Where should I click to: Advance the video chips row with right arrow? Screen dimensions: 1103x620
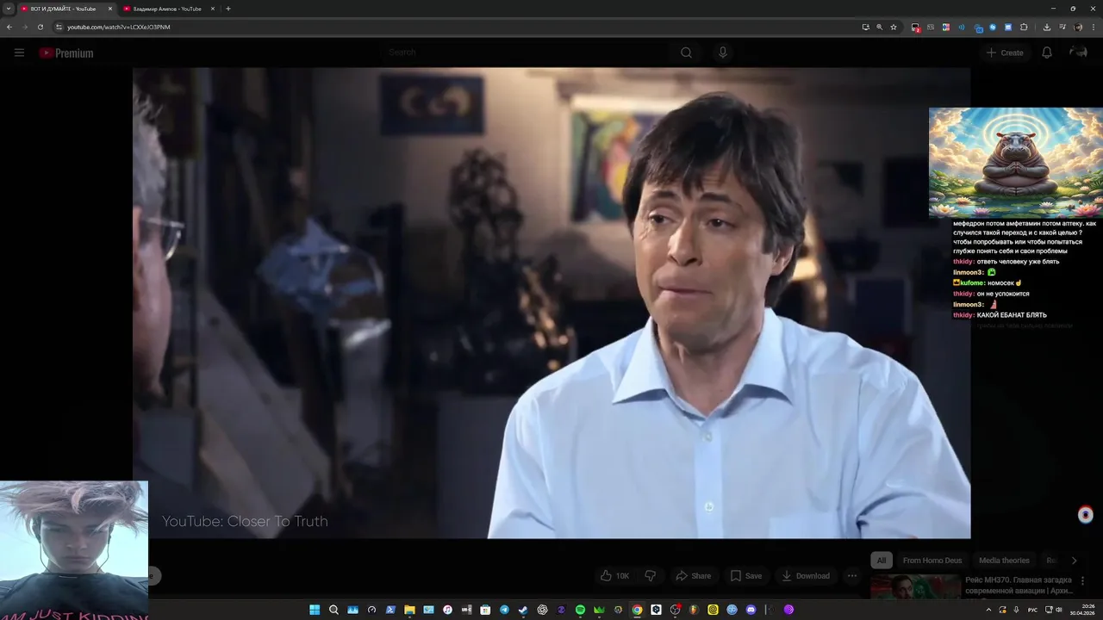point(1074,561)
